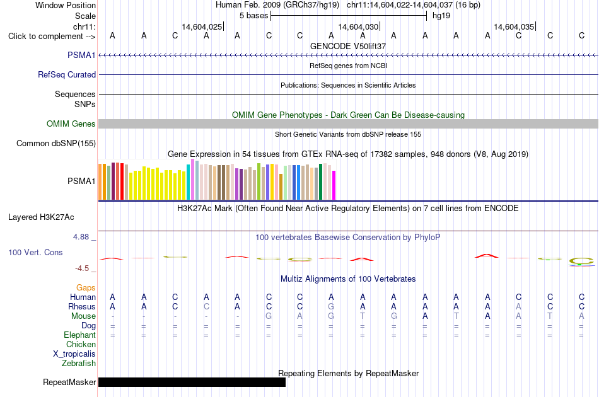Select the 'Zebrafish' species row label
The height and width of the screenshot is (397, 599).
pyautogui.click(x=79, y=363)
